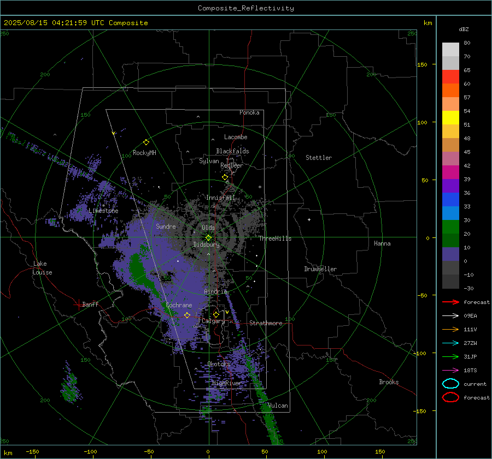Viewport: 492px width, 459px height.
Task: Click the Brooks town label
Action: 389,382
